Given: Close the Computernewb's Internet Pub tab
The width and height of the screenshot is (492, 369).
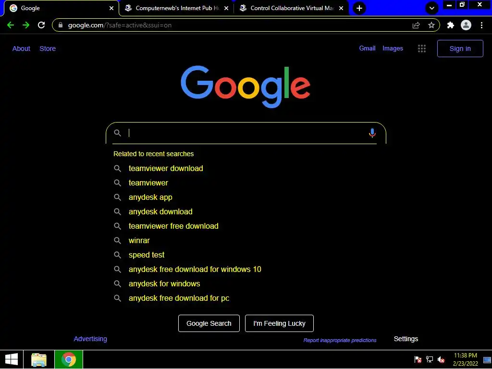Looking at the screenshot, I should coord(226,8).
